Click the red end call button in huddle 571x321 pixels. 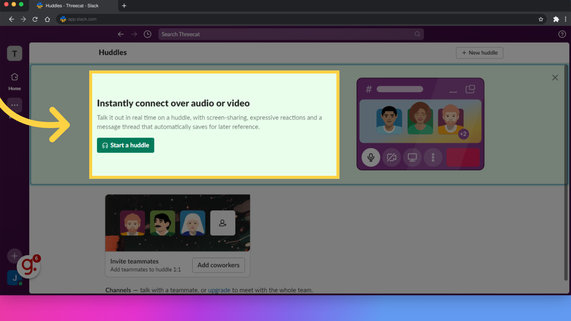[463, 157]
